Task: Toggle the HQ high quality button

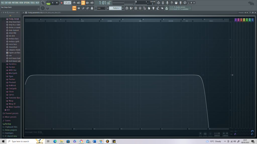Action: tap(205, 134)
